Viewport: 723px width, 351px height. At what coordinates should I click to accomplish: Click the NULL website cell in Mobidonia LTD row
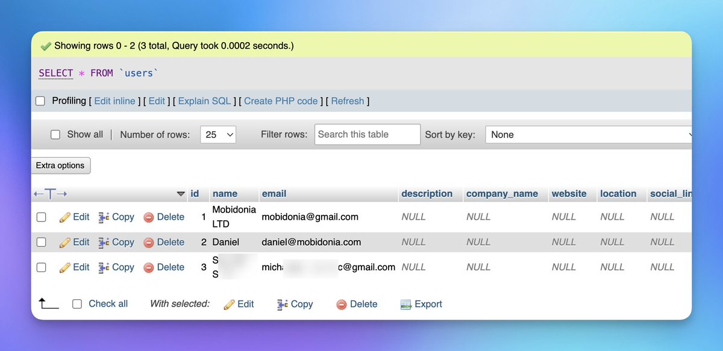click(x=564, y=217)
